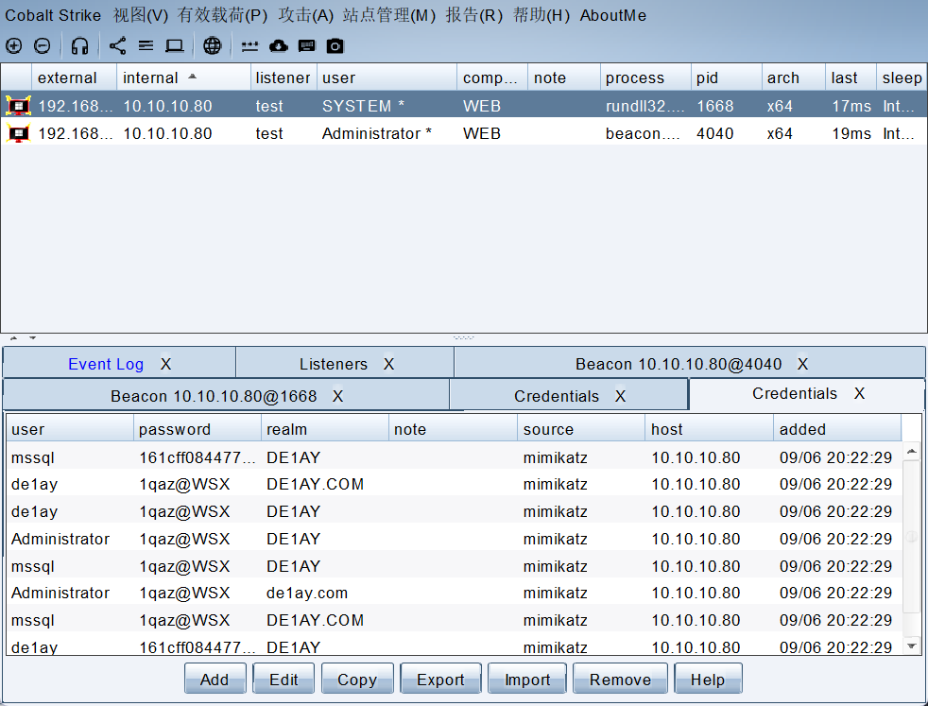Close the inactive Credentials tab
Viewport: 928px width, 706px height.
coord(620,396)
